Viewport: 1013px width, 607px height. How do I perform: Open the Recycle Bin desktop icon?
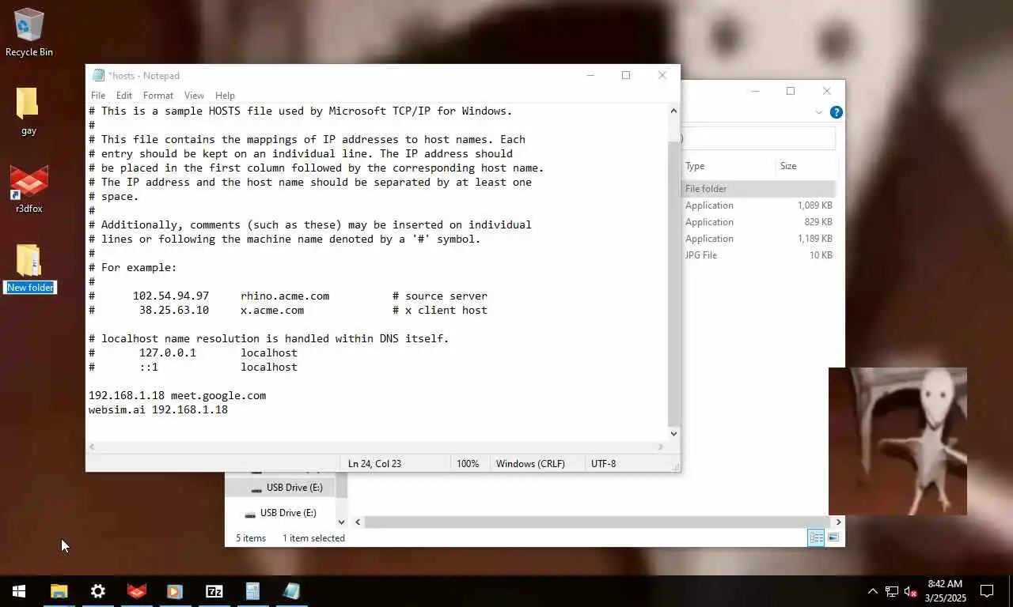coord(28,32)
